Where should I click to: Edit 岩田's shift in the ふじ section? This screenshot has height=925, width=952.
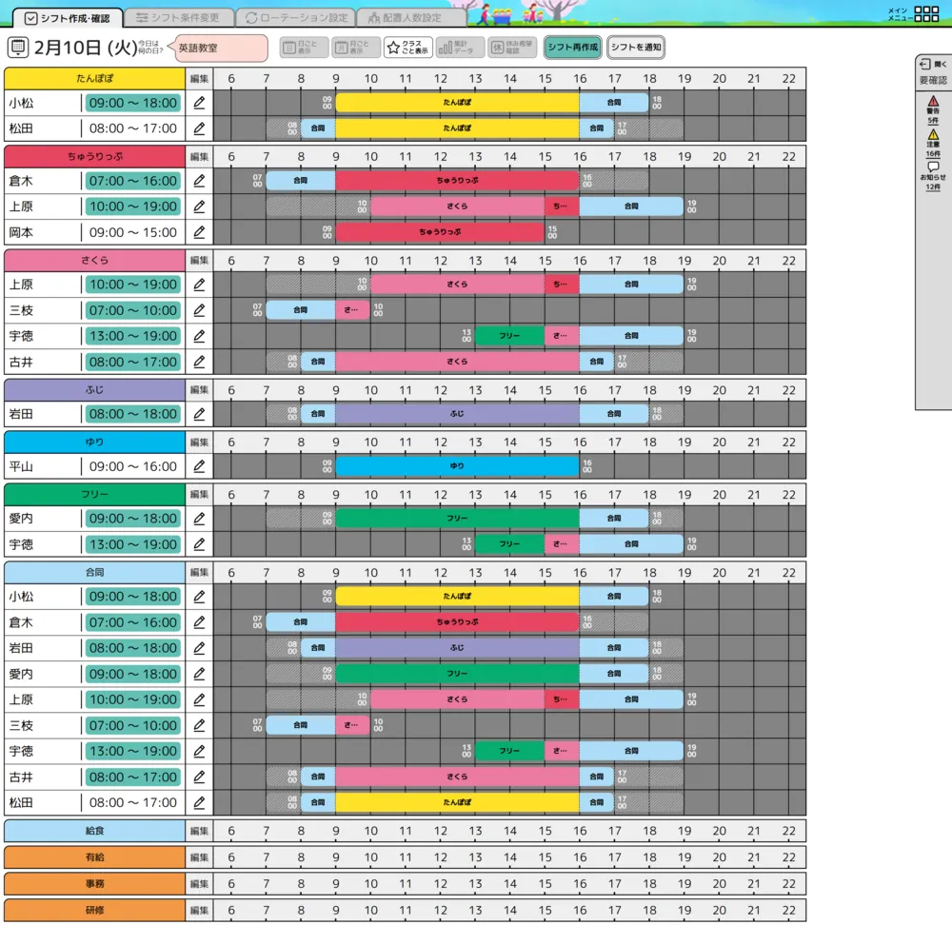(x=199, y=415)
